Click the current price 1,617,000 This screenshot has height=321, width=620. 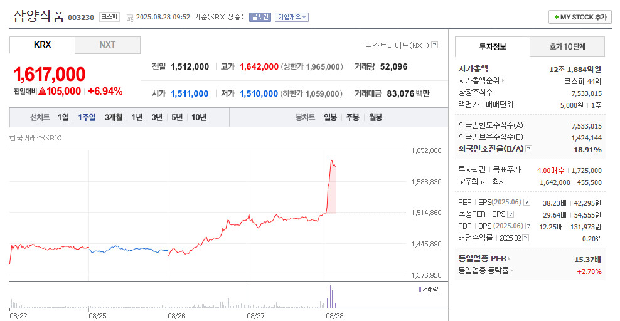(x=50, y=74)
